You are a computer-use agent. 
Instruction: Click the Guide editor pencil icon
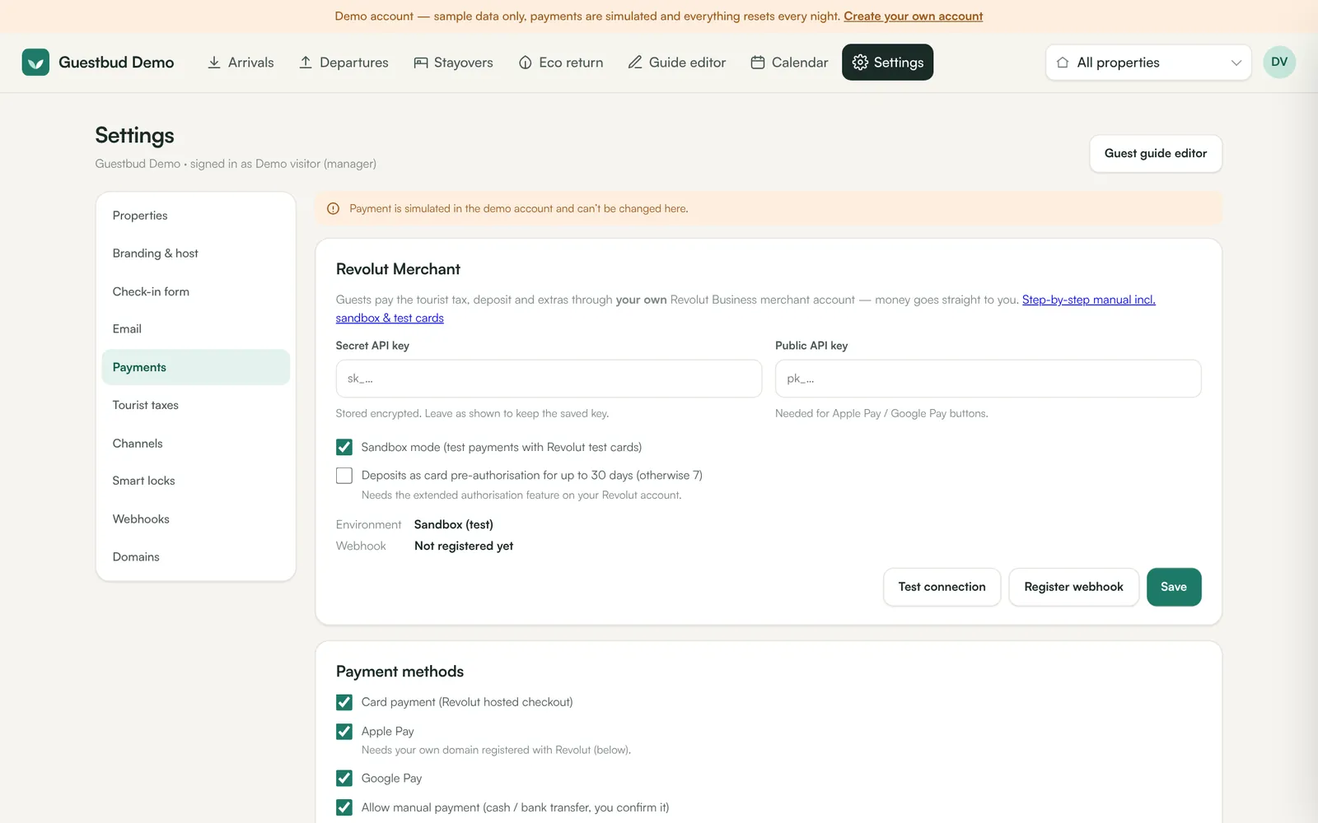635,63
